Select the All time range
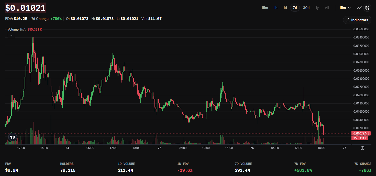The width and height of the screenshot is (376, 176). (327, 8)
